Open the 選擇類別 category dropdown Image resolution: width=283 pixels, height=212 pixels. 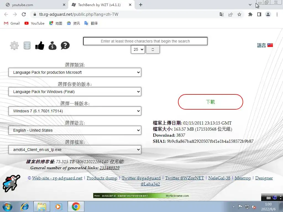[x=75, y=72]
